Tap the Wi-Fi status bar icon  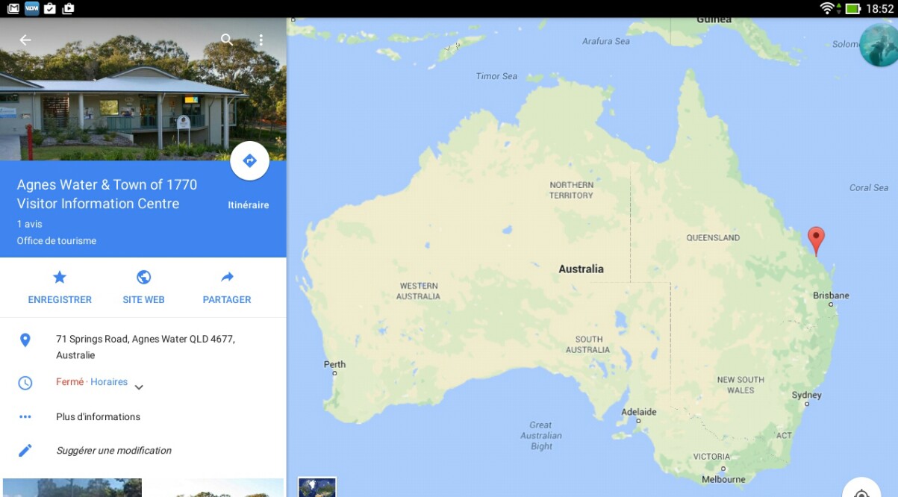[x=827, y=8]
